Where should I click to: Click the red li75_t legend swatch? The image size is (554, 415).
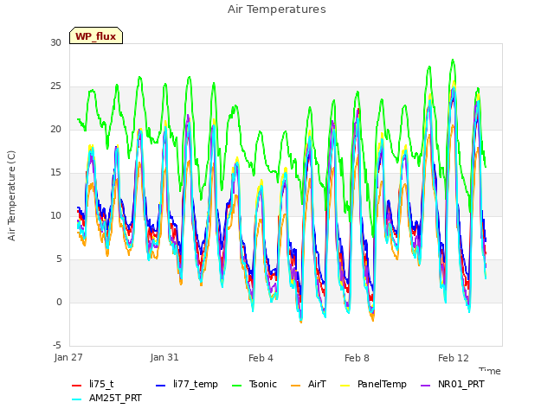[x=77, y=386]
